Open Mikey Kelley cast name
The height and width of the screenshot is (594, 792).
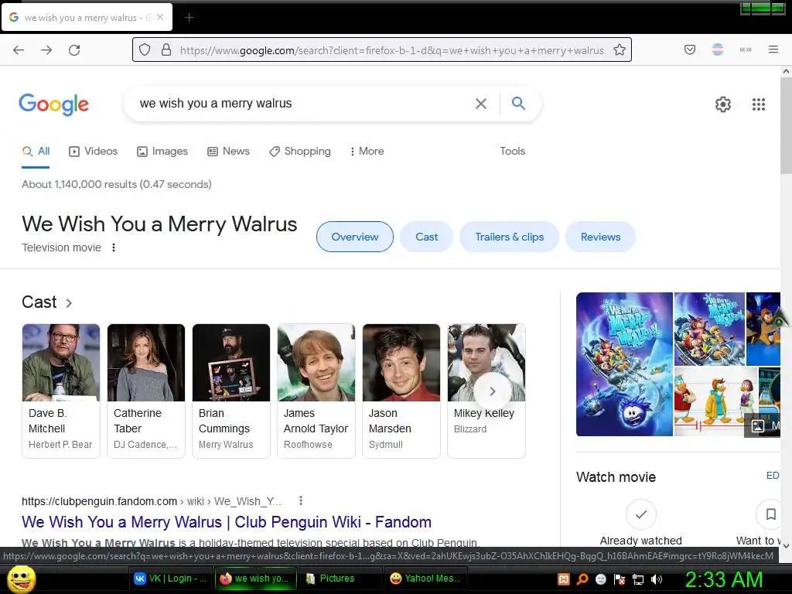coord(484,413)
